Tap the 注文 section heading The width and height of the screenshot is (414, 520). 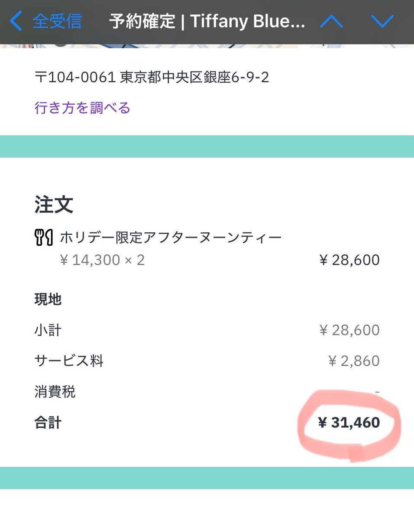point(54,205)
